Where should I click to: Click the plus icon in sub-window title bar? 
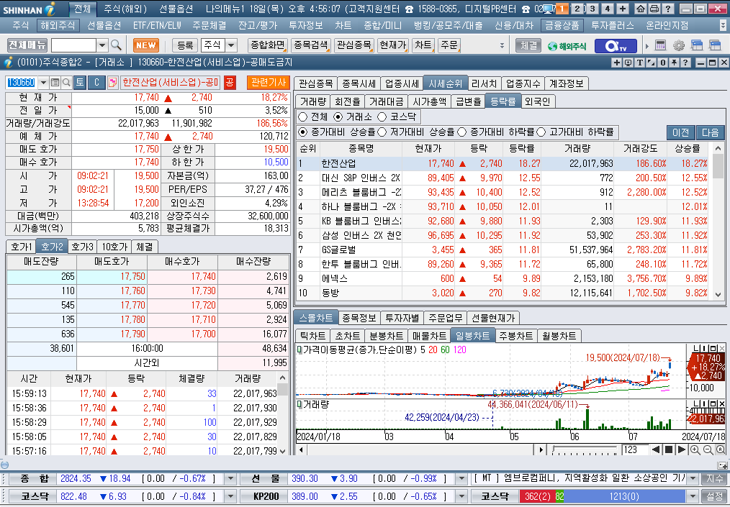click(x=617, y=63)
